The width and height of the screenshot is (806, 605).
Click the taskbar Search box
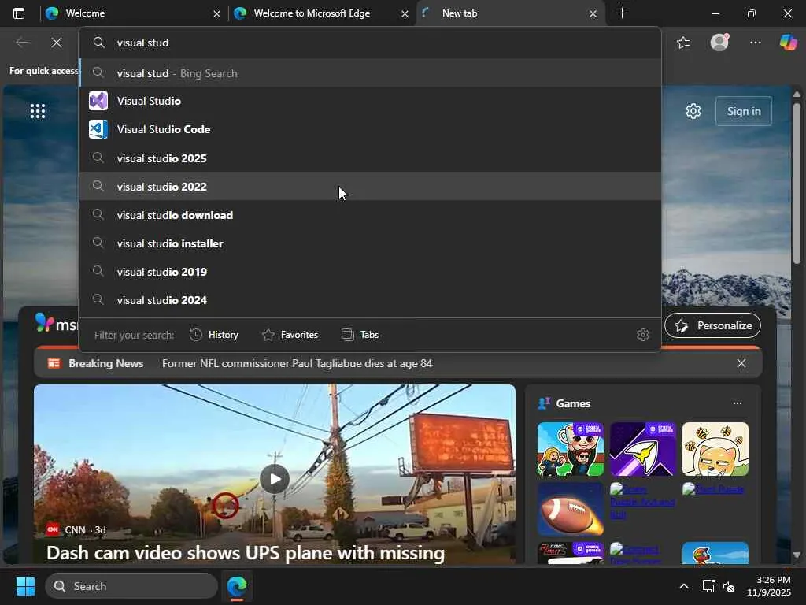coord(131,586)
